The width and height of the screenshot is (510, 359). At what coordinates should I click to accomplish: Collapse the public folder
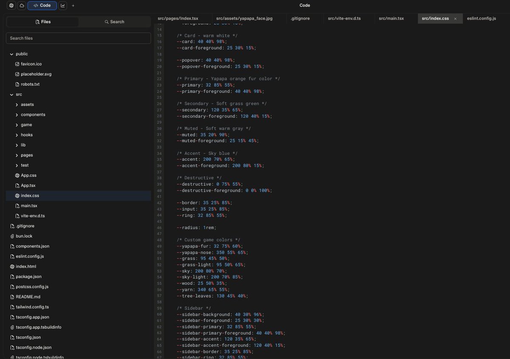(x=11, y=54)
